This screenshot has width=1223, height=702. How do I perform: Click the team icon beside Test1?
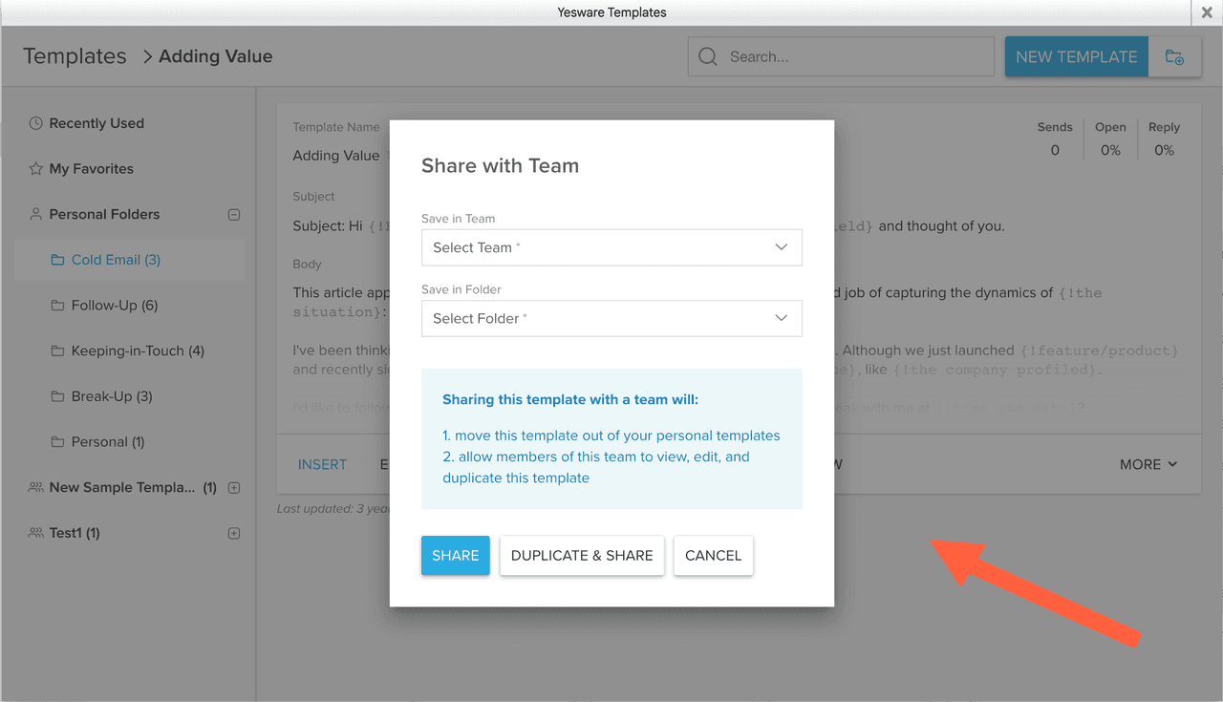(35, 533)
